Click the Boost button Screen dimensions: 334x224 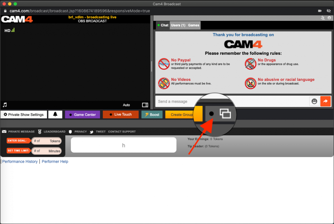click(x=152, y=114)
